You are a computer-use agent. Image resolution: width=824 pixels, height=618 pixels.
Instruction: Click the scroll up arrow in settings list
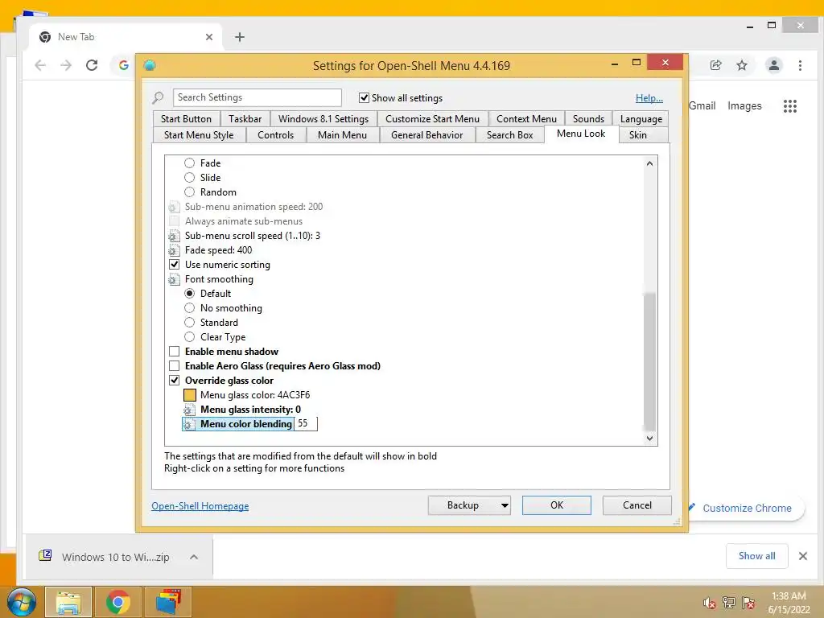(x=650, y=163)
